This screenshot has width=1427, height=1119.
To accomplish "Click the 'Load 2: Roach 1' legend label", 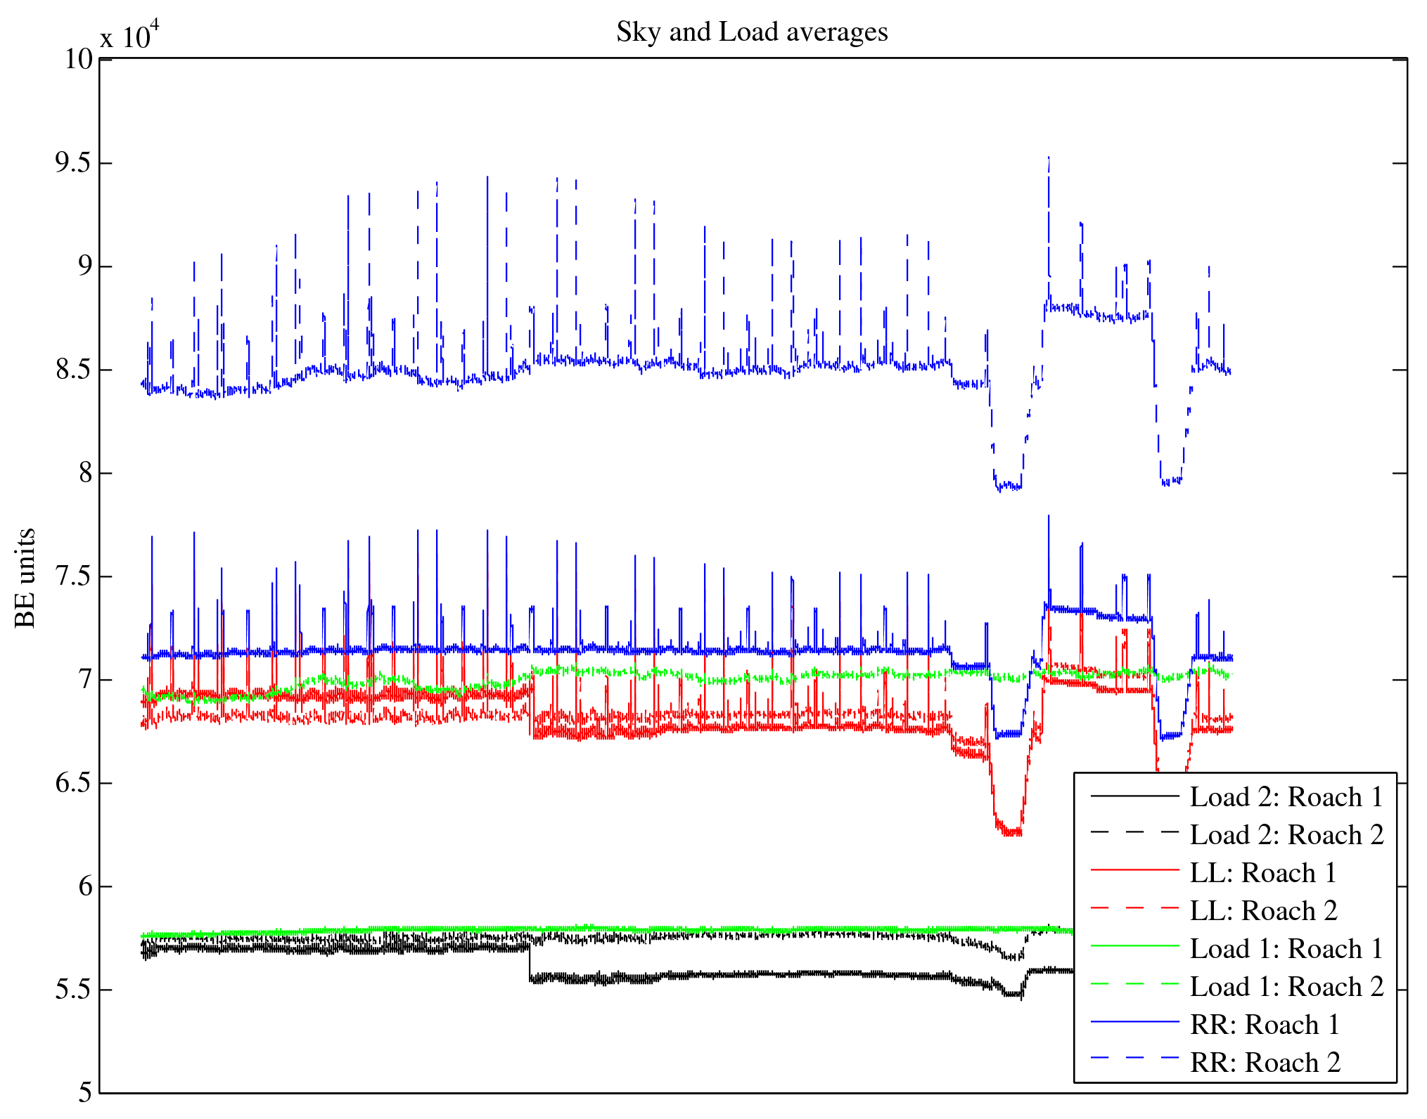I will (1286, 797).
